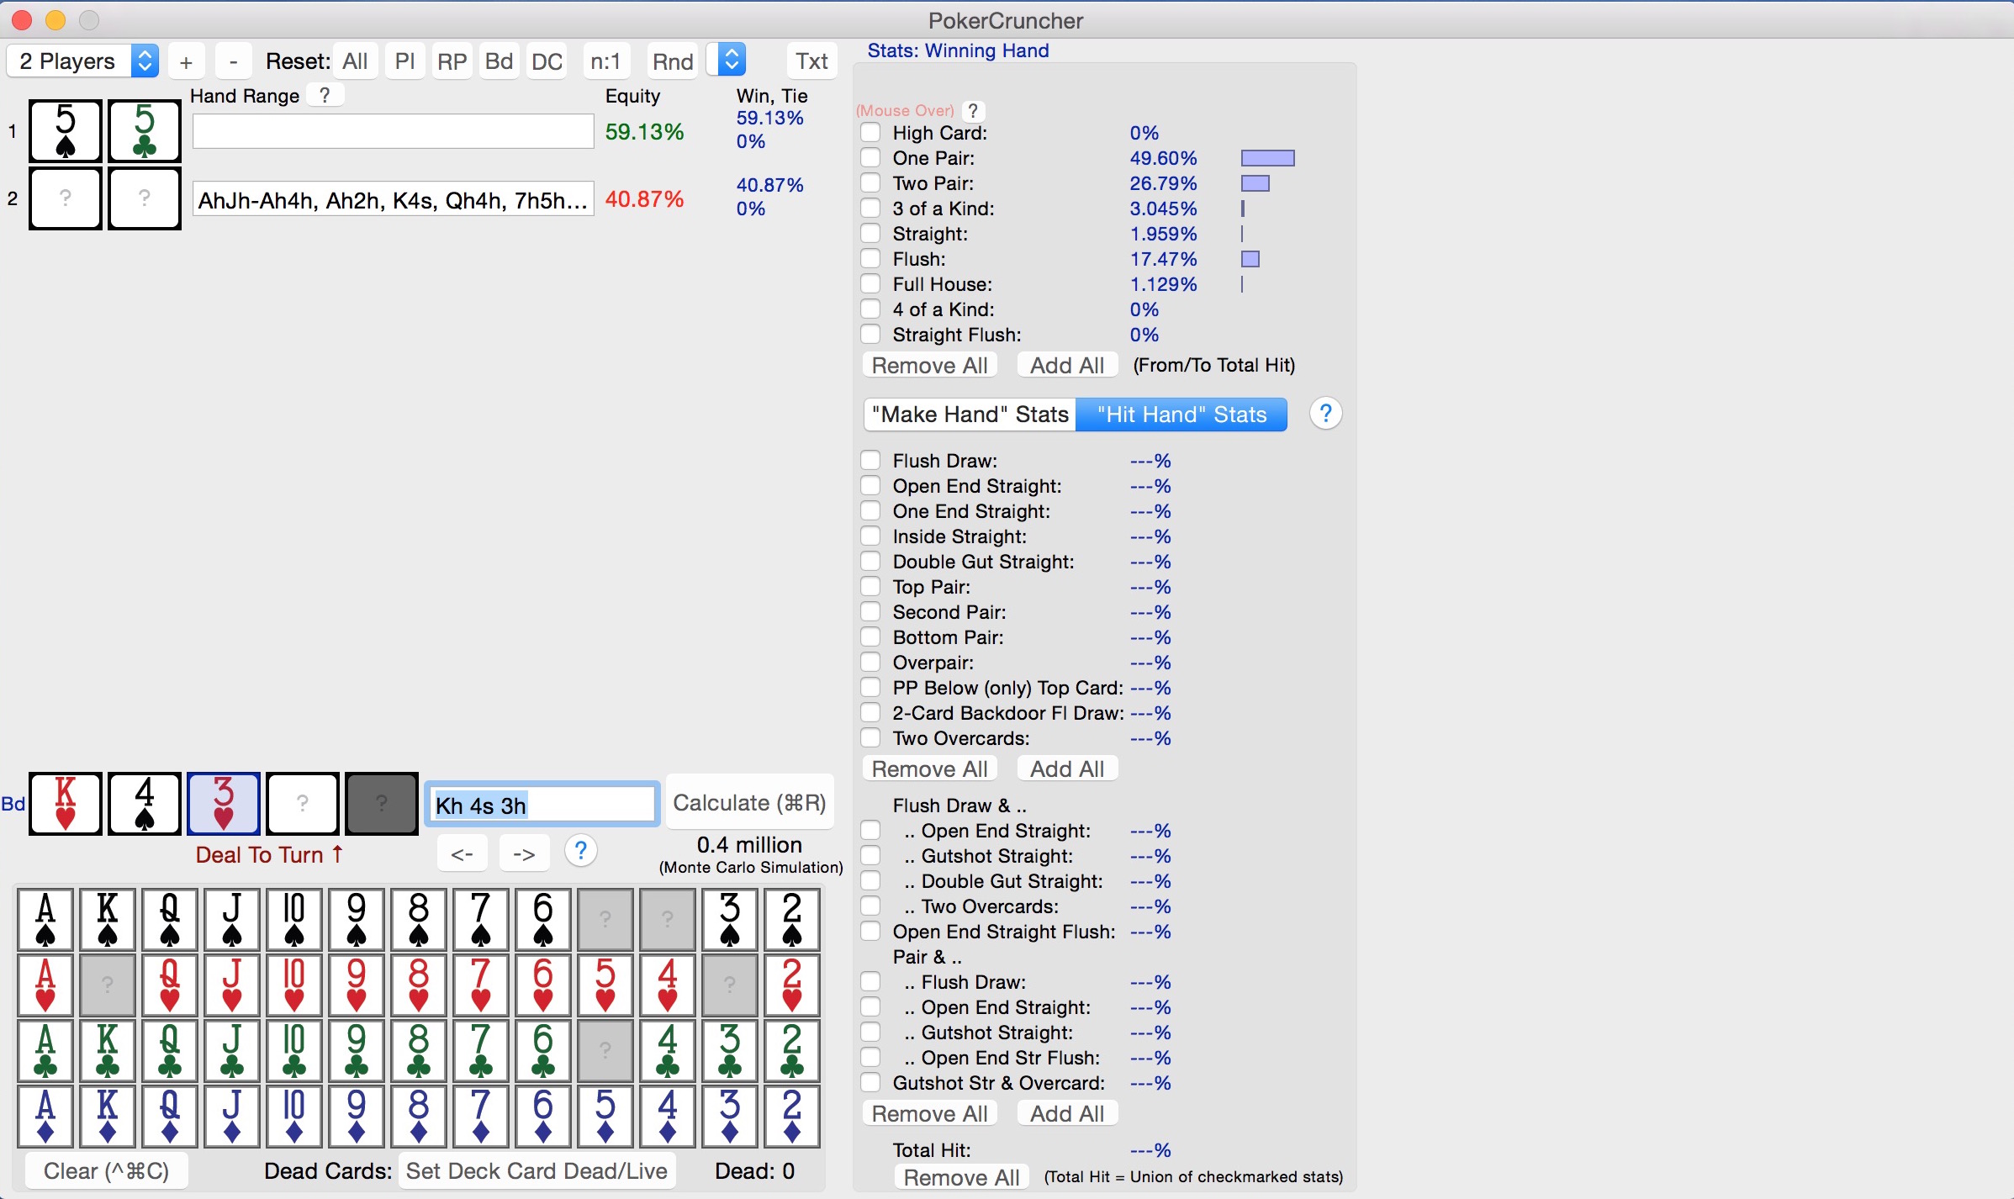The height and width of the screenshot is (1199, 2014).
Task: Select the King of clubs deck card
Action: pyautogui.click(x=108, y=1050)
